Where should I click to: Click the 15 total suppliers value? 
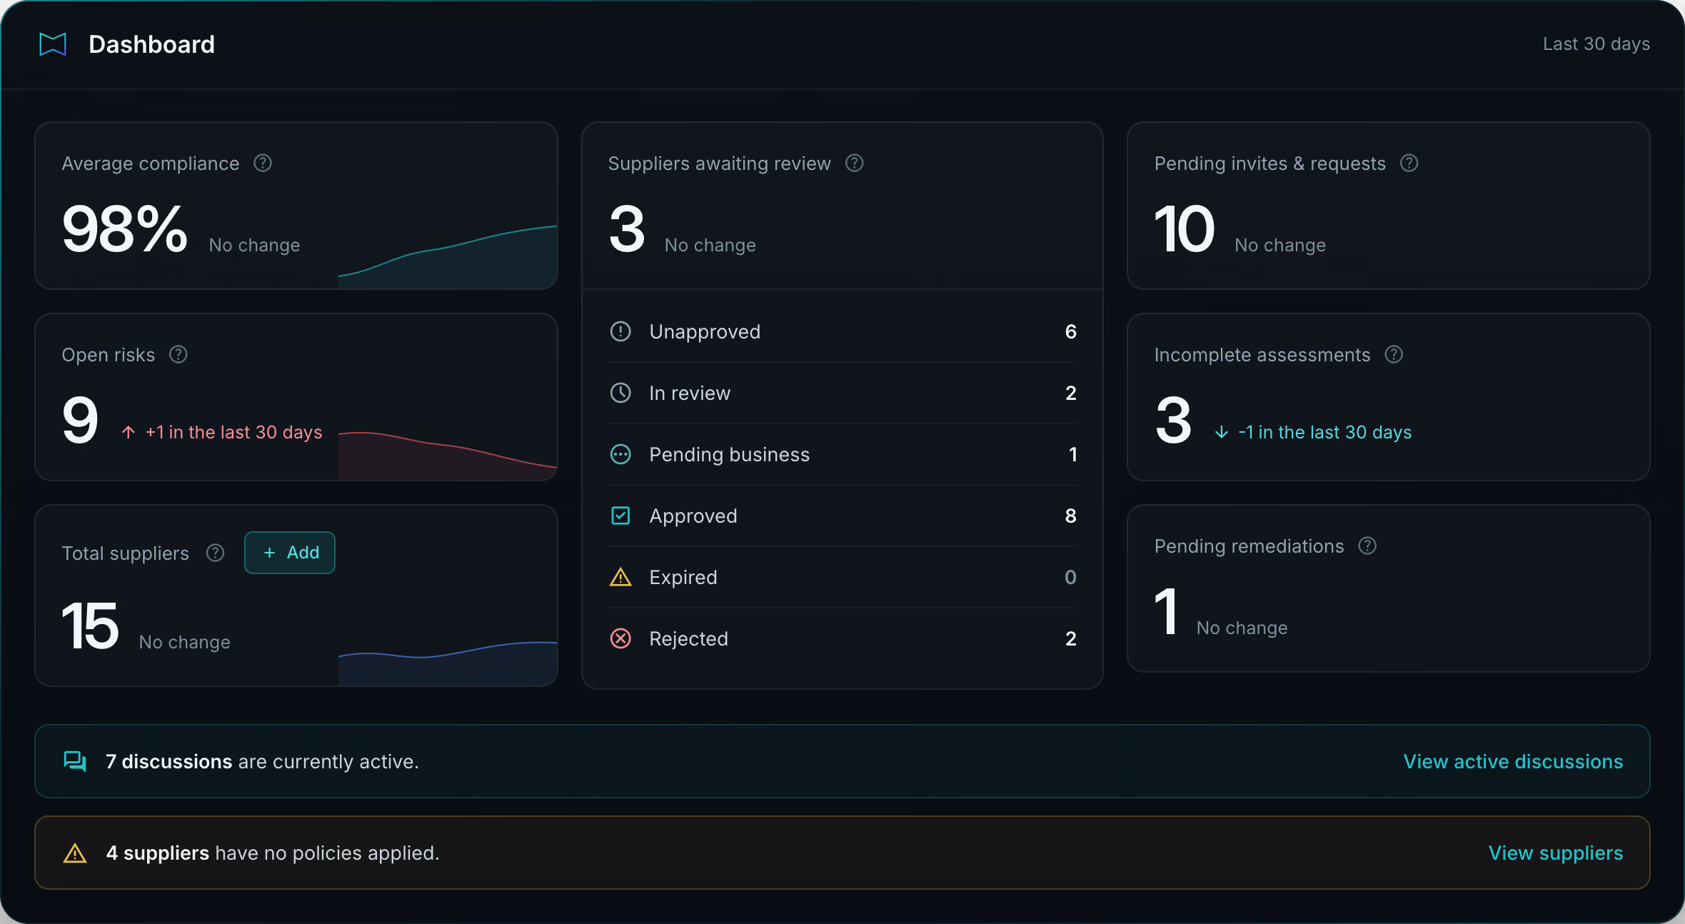point(90,626)
